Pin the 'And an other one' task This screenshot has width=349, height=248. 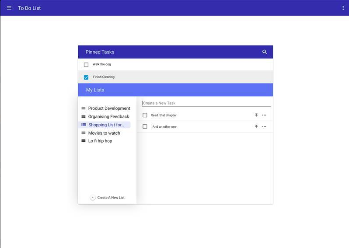[x=256, y=126]
